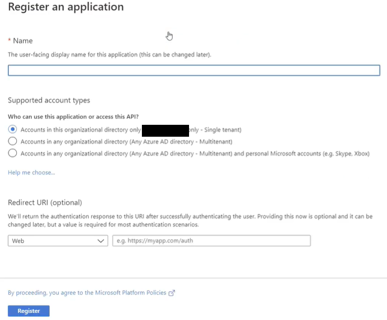Click the external link icon after Platform Policies

(172, 293)
